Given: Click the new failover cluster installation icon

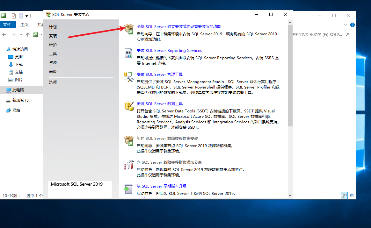Looking at the screenshot, I should (129, 141).
